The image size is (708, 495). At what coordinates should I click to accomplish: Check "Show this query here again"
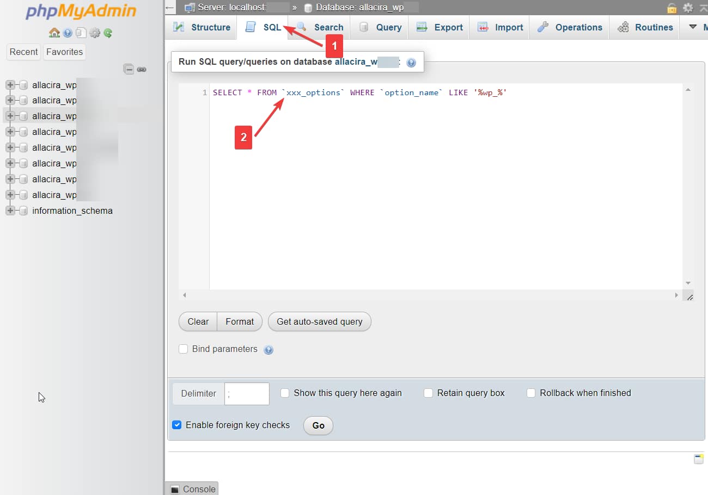(x=285, y=393)
